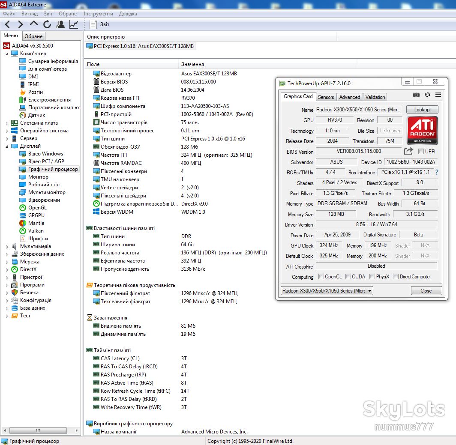This screenshot has width=456, height=445.
Task: Take a GPU-Z screenshot with the camera icon
Action: (x=416, y=95)
